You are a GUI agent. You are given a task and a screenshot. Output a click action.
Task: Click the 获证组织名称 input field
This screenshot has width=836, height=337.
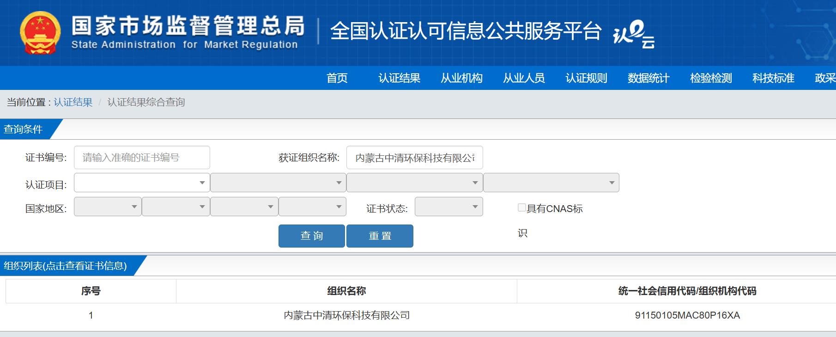[x=415, y=158]
